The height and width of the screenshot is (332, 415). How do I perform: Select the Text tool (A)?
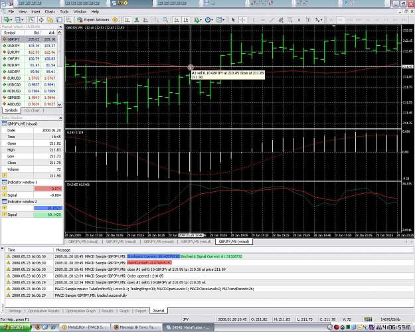tap(299, 20)
